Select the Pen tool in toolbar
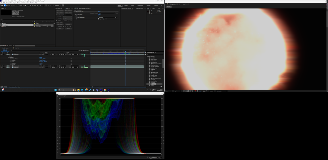 point(26,5)
